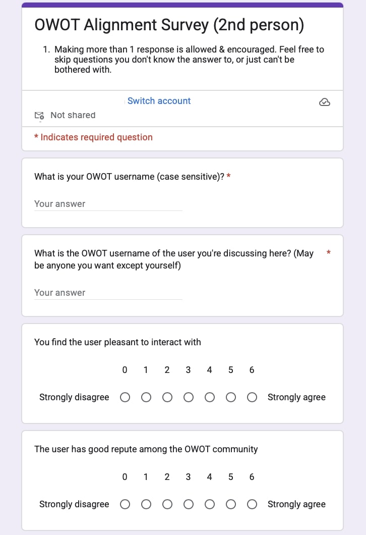Viewport: 366px width, 535px height.
Task: Select rating 0 for pleasant to interact
Action: [125, 398]
